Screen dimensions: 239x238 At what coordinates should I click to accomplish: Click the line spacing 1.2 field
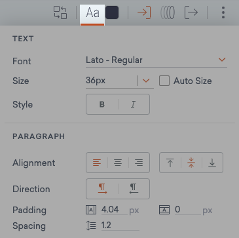pyautogui.click(x=120, y=226)
